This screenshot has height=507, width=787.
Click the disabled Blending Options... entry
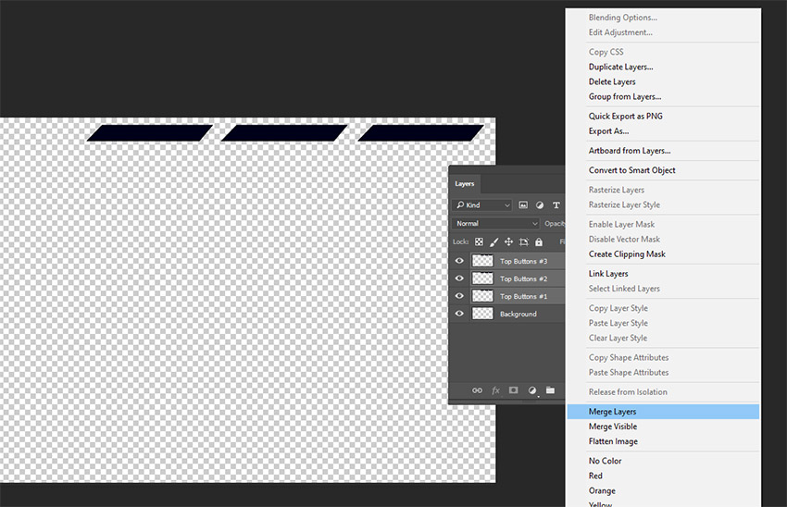pyautogui.click(x=623, y=18)
